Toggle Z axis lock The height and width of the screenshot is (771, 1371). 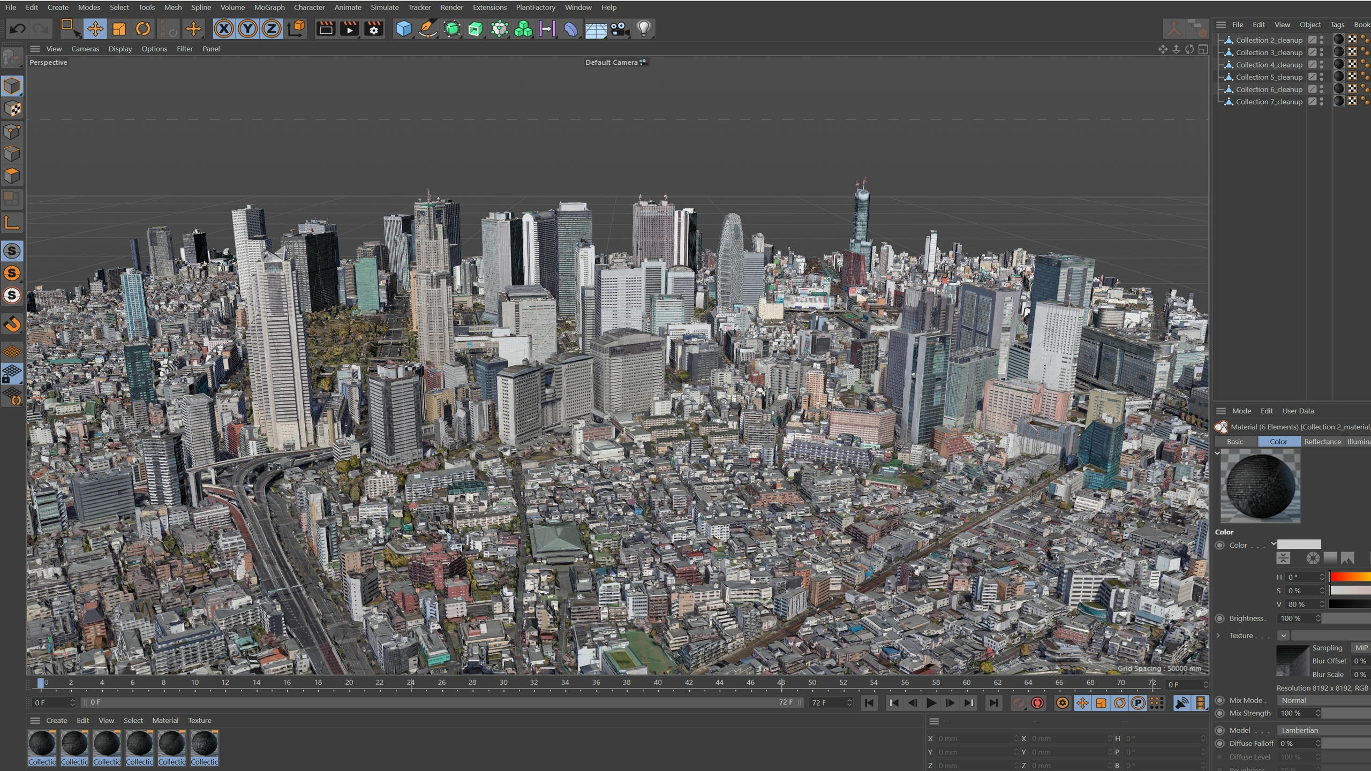coord(272,28)
